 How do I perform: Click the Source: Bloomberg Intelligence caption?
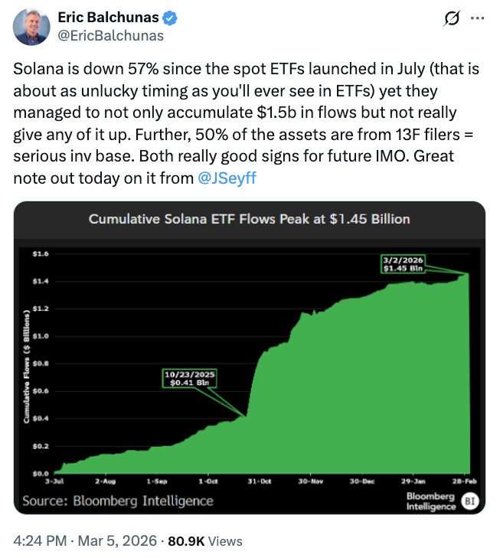coord(117,501)
